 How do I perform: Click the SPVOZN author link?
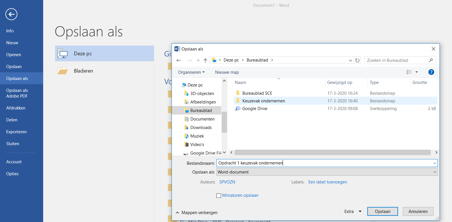pos(227,182)
